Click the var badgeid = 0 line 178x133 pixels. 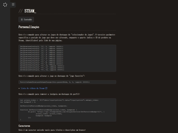pyautogui.click(x=28, y=102)
